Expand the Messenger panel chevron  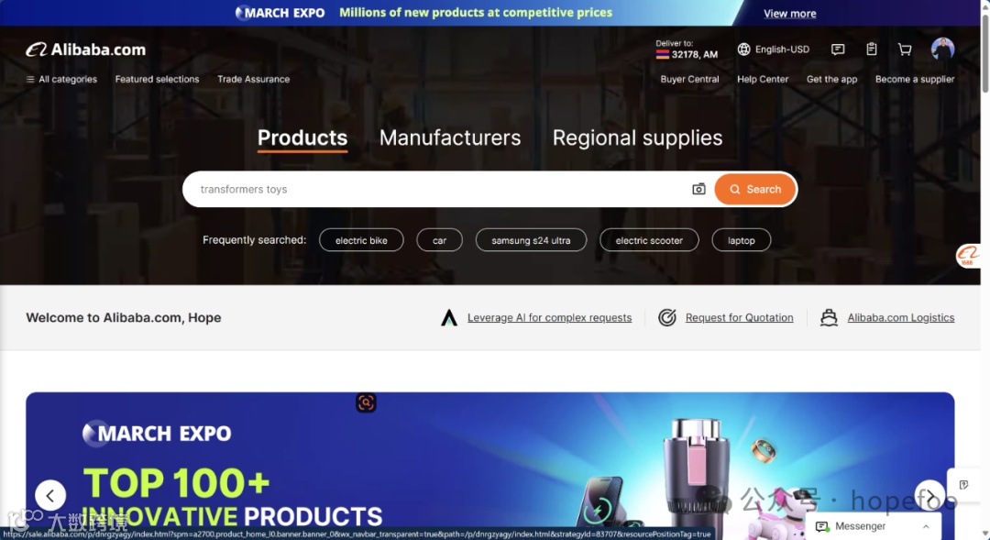coord(926,526)
